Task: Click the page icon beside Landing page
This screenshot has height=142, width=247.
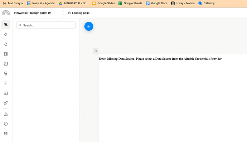Action: [x=69, y=13]
